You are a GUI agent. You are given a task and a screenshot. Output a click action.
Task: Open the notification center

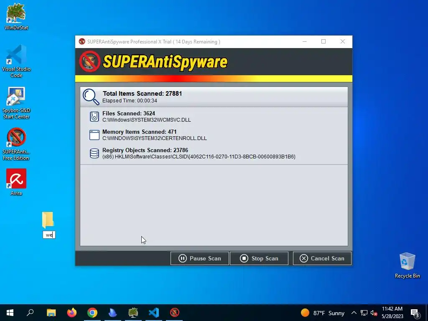click(x=415, y=313)
